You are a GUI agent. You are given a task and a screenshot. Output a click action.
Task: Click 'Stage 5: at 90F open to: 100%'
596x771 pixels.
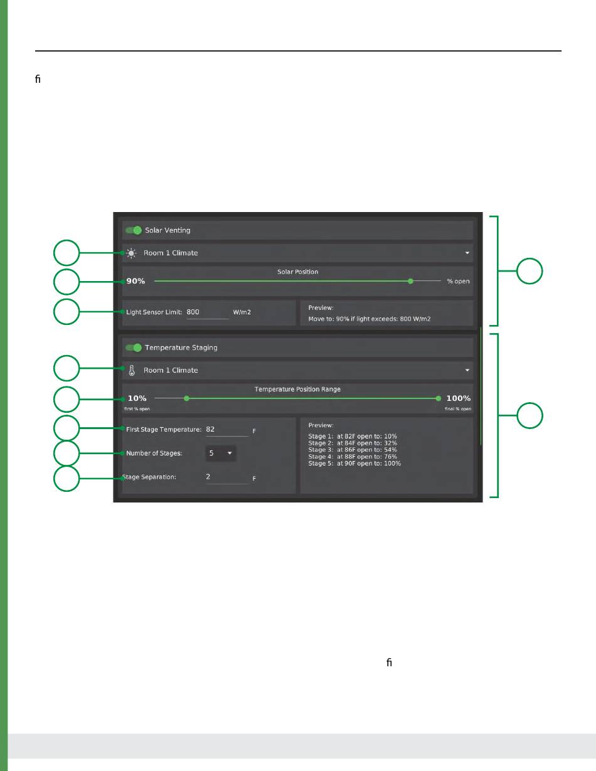coord(354,464)
